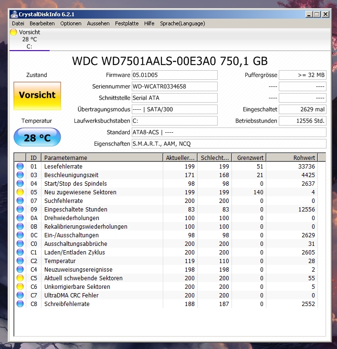
Task: Click the Puffergrösse field >= 32 MB
Action: click(303, 75)
